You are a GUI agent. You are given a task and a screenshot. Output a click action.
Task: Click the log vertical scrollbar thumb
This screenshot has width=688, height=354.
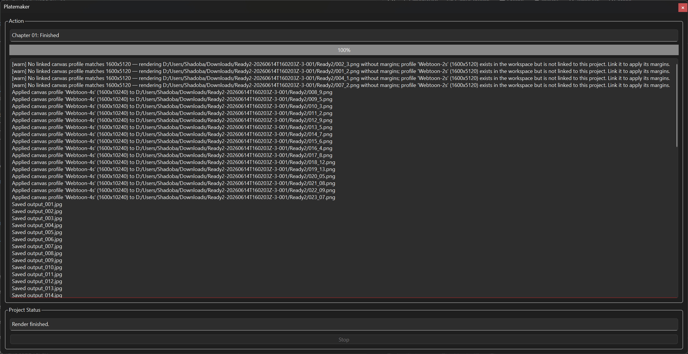(x=677, y=105)
